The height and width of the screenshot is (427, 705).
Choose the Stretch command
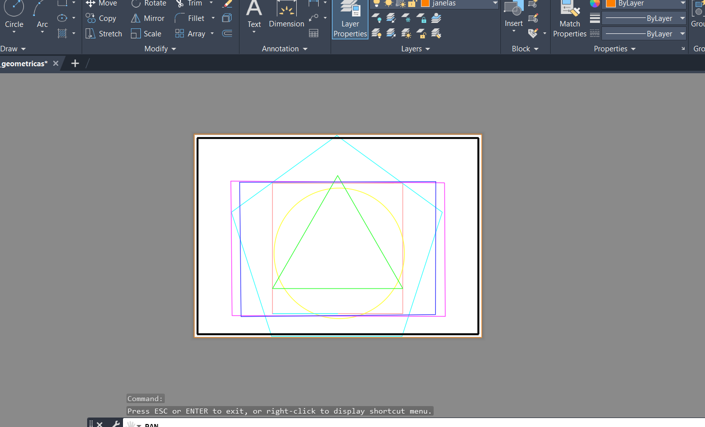click(104, 33)
